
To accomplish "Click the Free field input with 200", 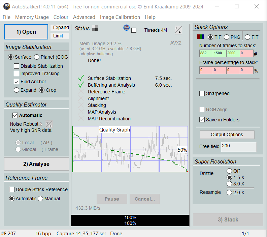I will [x=239, y=147].
